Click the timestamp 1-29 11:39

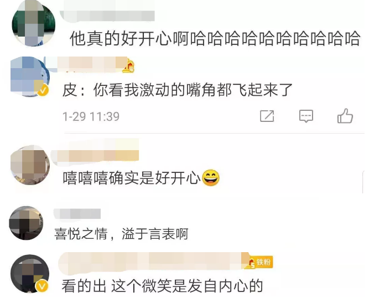point(91,116)
